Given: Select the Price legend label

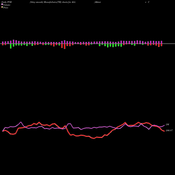Looking at the screenshot, I should pos(6,8).
